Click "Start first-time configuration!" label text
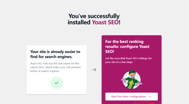This screenshot has width=189, height=104. tap(129, 97)
